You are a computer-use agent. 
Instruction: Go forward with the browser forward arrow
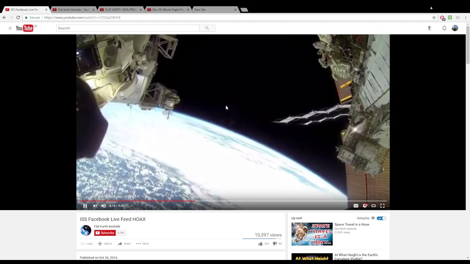coord(11,17)
